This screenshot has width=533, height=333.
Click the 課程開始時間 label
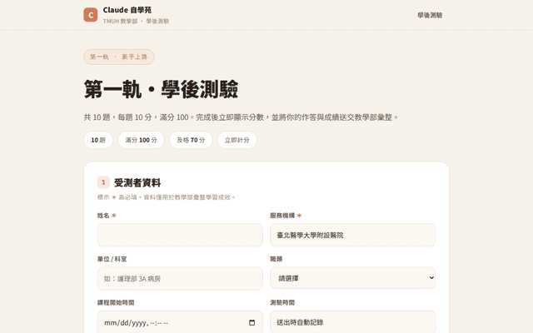116,302
